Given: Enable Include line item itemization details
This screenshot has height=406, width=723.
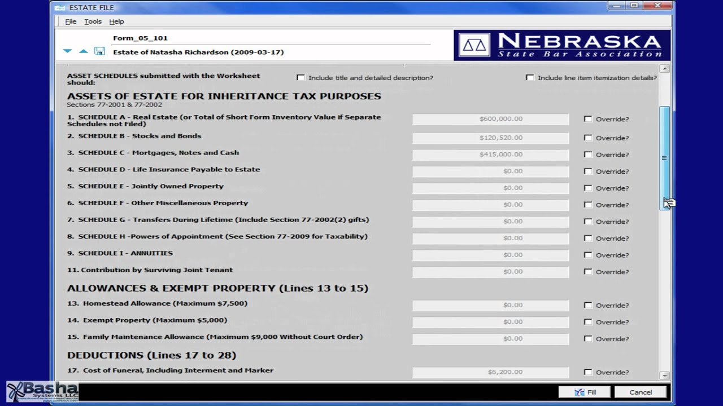Looking at the screenshot, I should [x=530, y=78].
